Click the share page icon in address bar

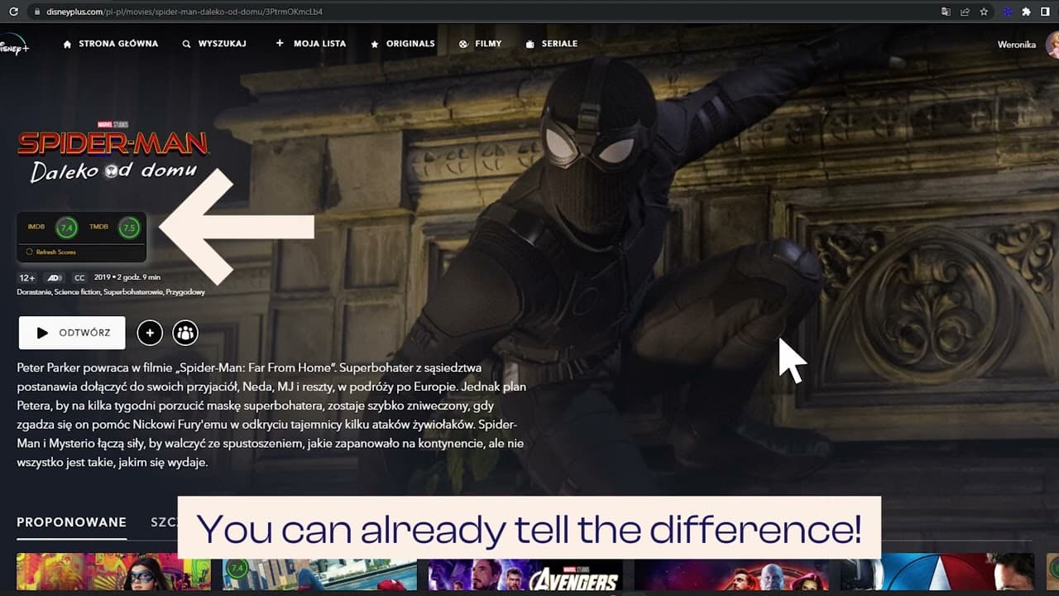pyautogui.click(x=965, y=12)
